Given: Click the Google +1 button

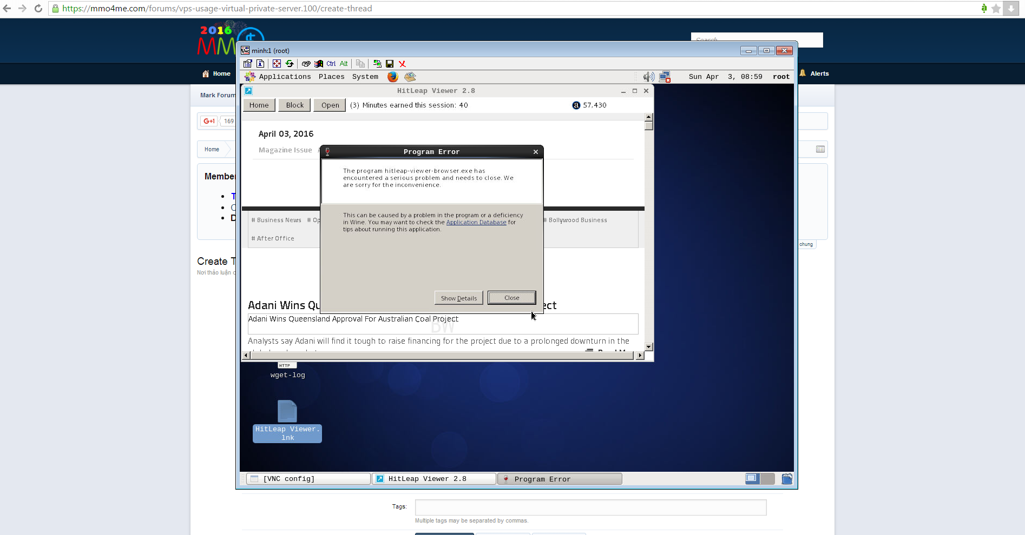Looking at the screenshot, I should click(209, 121).
